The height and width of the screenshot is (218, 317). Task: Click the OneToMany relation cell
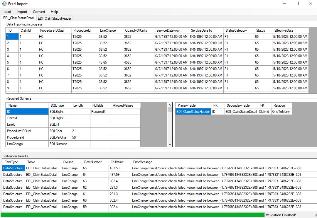pyautogui.click(x=281, y=112)
